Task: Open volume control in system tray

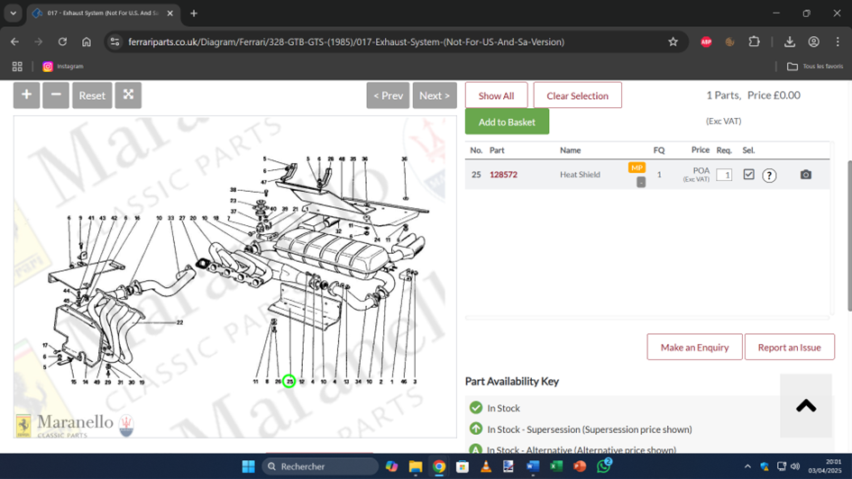Action: [795, 466]
